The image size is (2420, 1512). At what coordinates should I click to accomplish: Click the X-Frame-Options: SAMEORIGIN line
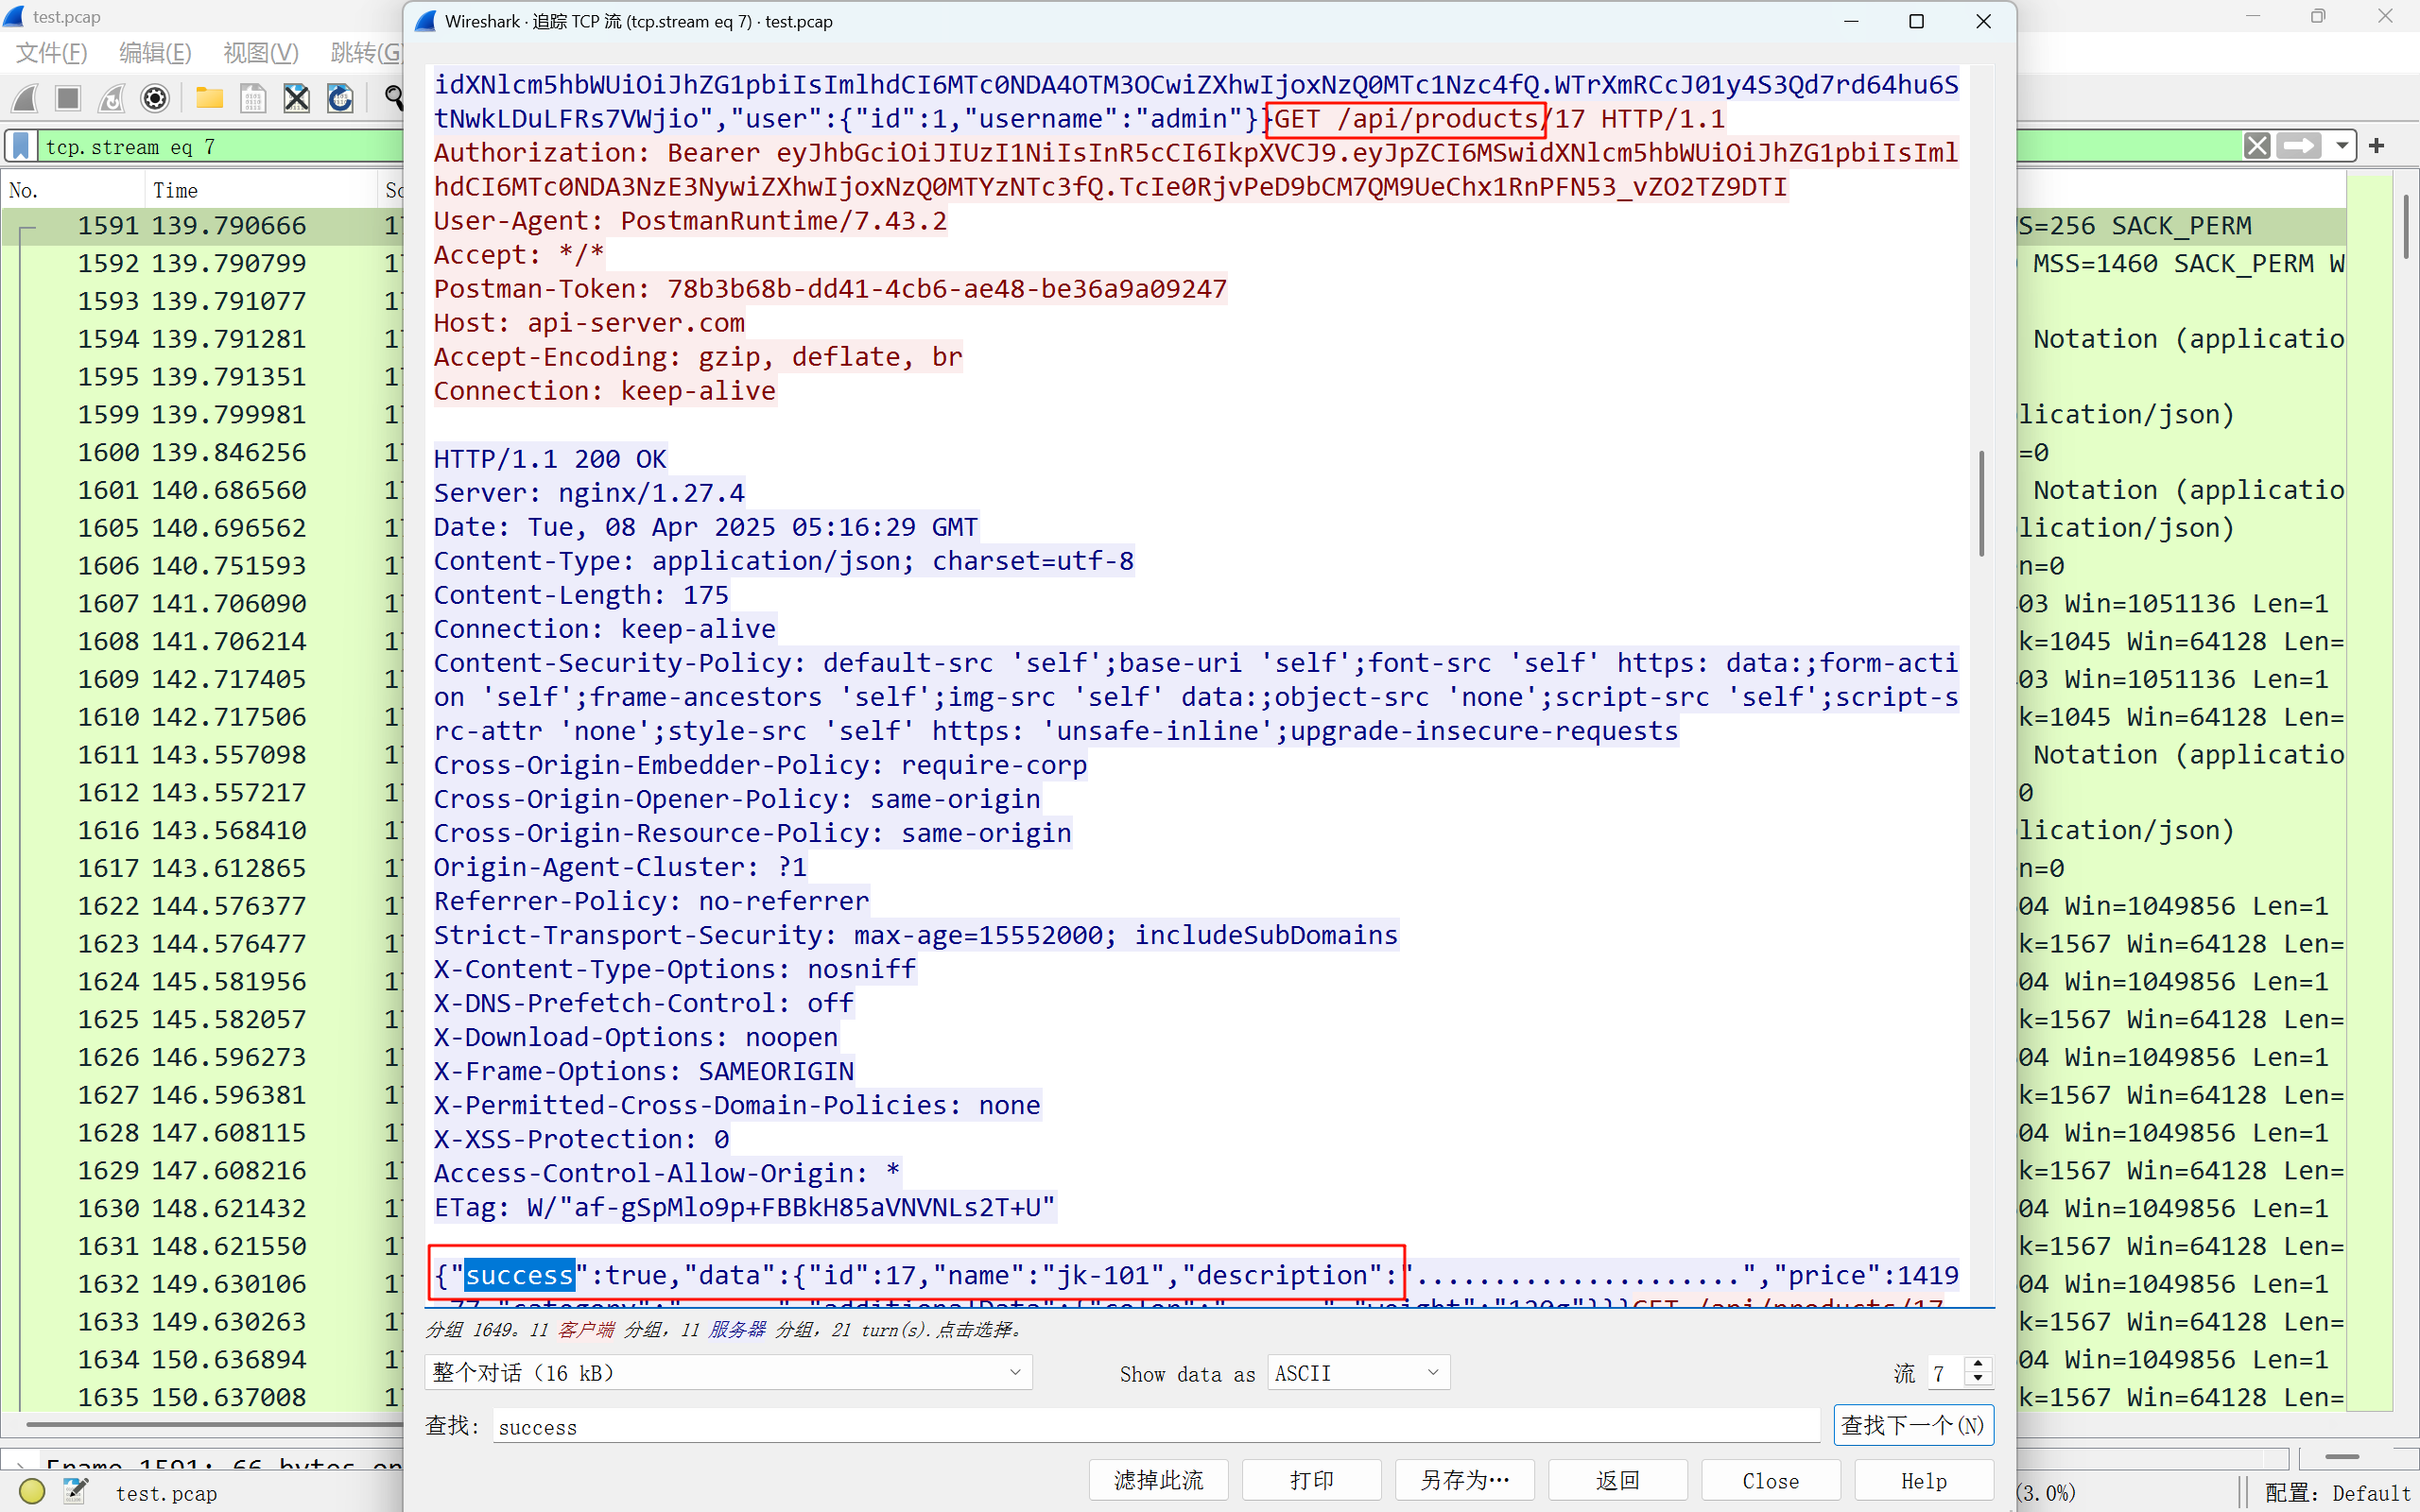click(x=644, y=1071)
